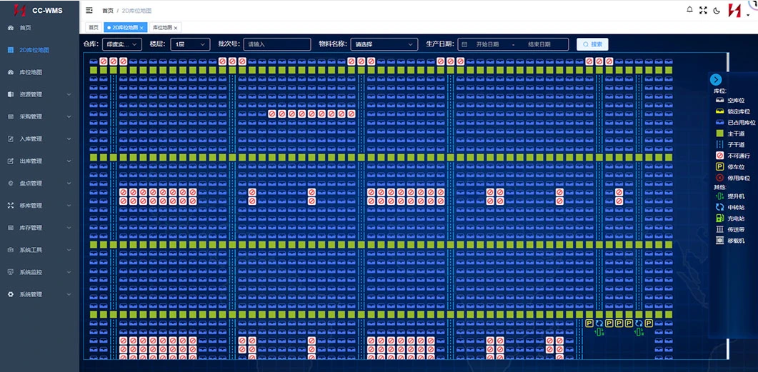Click the left green elevator icon
The image size is (758, 372).
pyautogui.click(x=599, y=332)
